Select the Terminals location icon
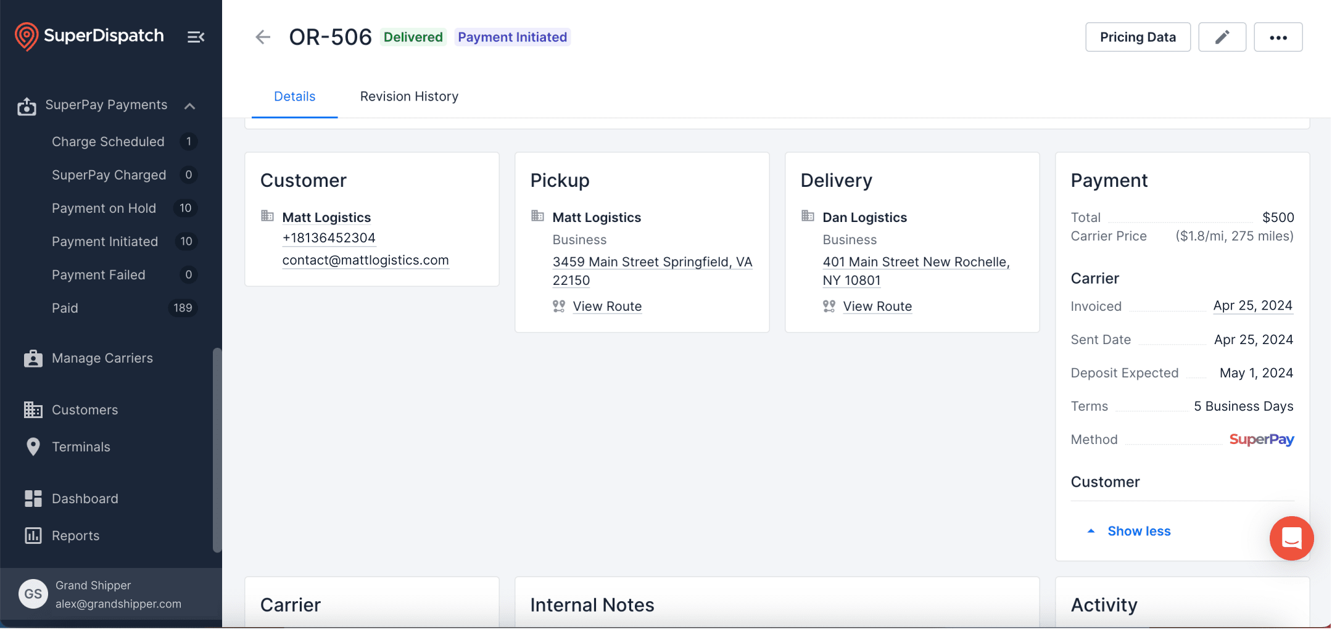1332x629 pixels. 33,446
